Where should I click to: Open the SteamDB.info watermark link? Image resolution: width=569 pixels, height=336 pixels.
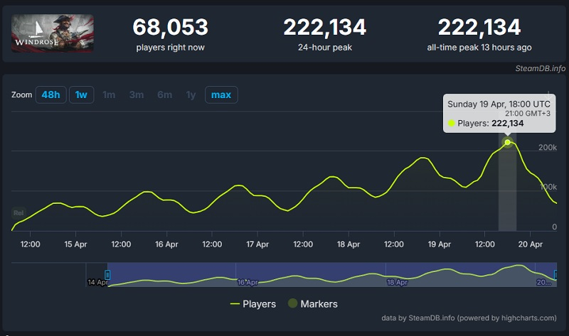tap(541, 68)
